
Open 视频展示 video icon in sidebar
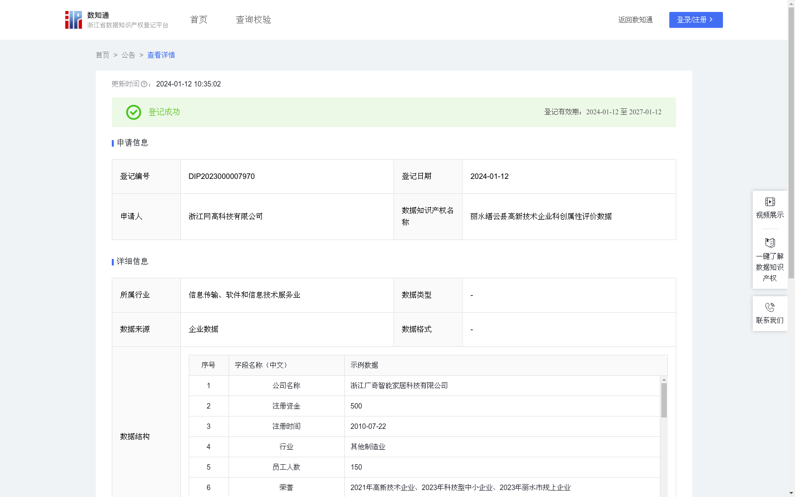click(x=770, y=202)
